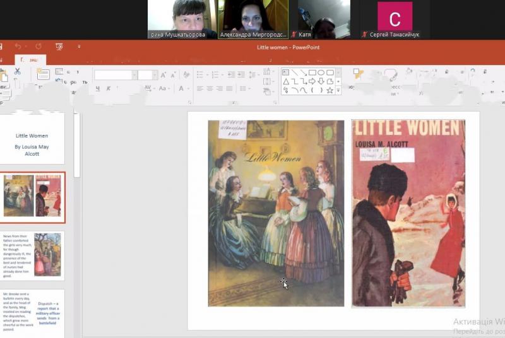The image size is (505, 338).
Task: Select the 5-point Star shape
Action: click(330, 90)
